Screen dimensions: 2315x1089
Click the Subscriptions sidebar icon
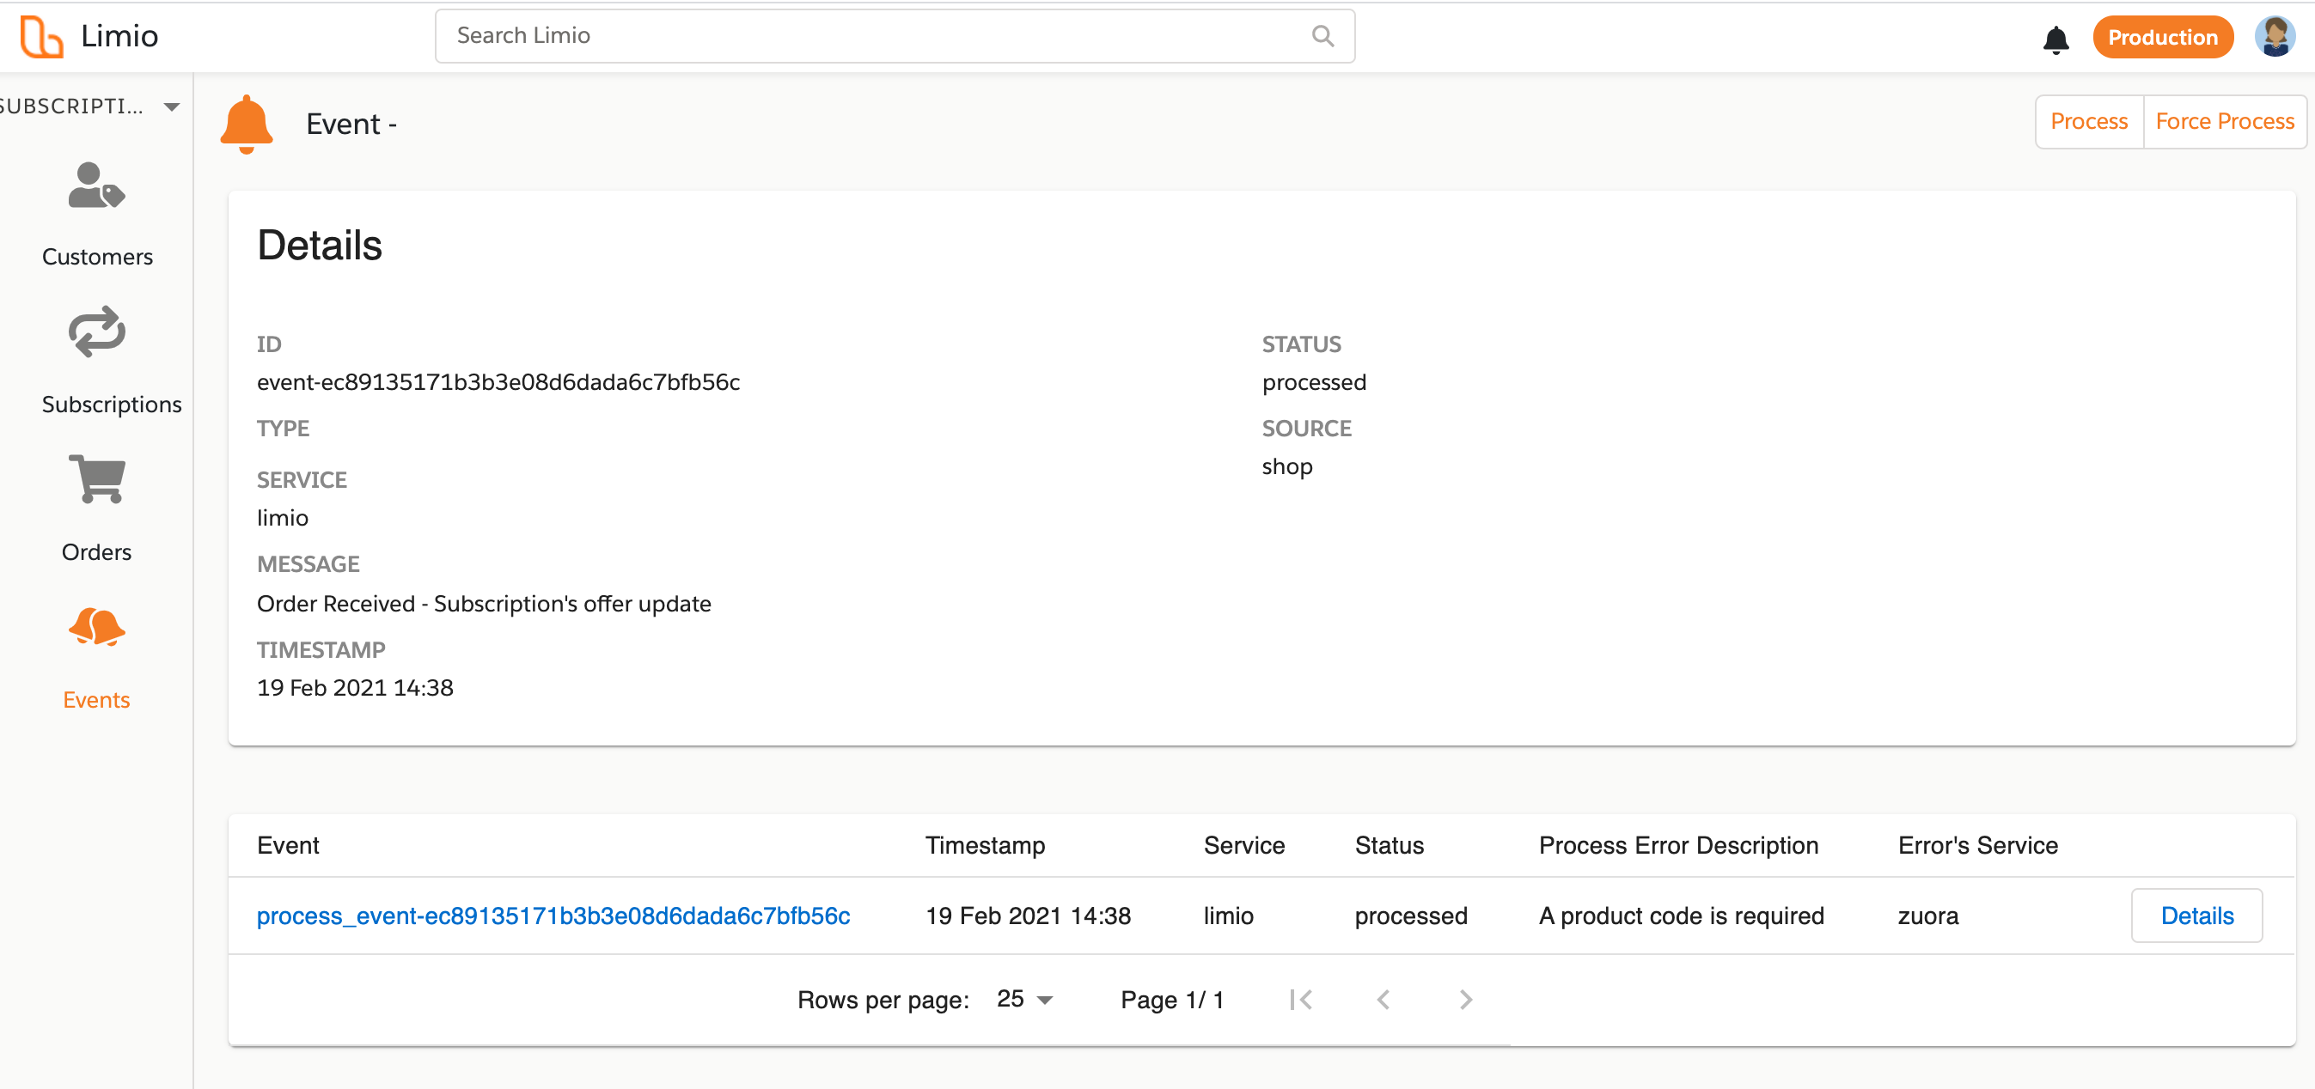[96, 332]
